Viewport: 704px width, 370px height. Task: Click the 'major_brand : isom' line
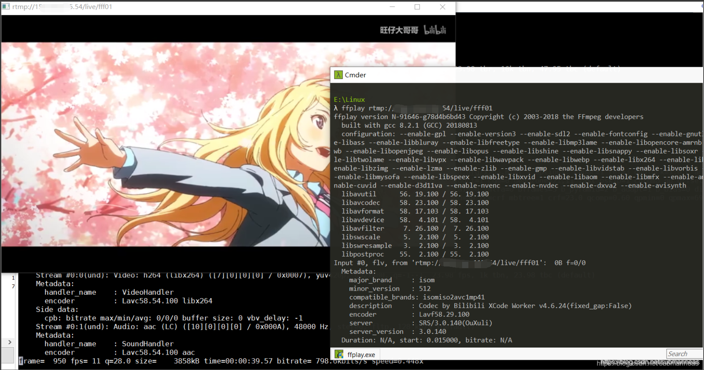[x=392, y=280]
